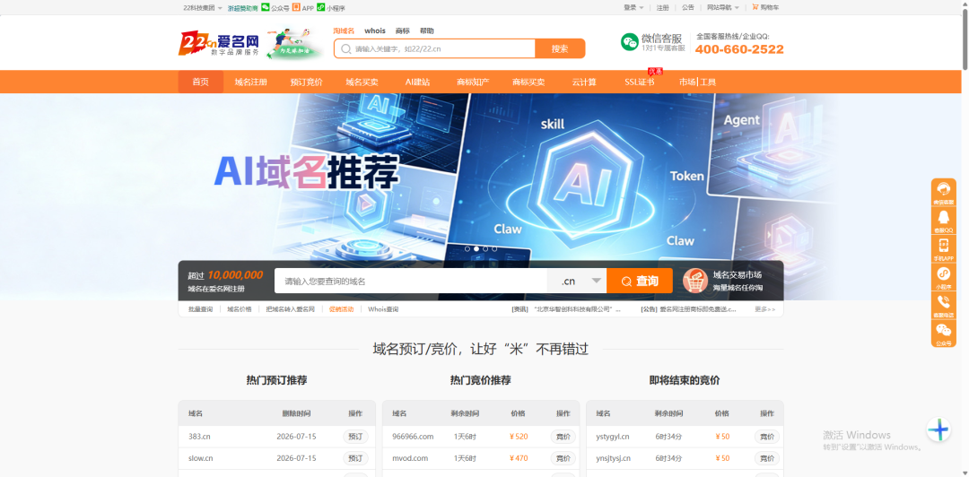This screenshot has width=969, height=477.
Task: Expand the 22科技集团 dropdown
Action: [x=203, y=8]
